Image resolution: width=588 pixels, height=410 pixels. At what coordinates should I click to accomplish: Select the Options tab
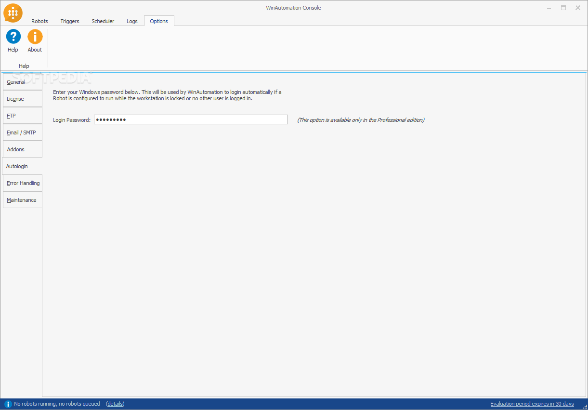[x=159, y=21]
